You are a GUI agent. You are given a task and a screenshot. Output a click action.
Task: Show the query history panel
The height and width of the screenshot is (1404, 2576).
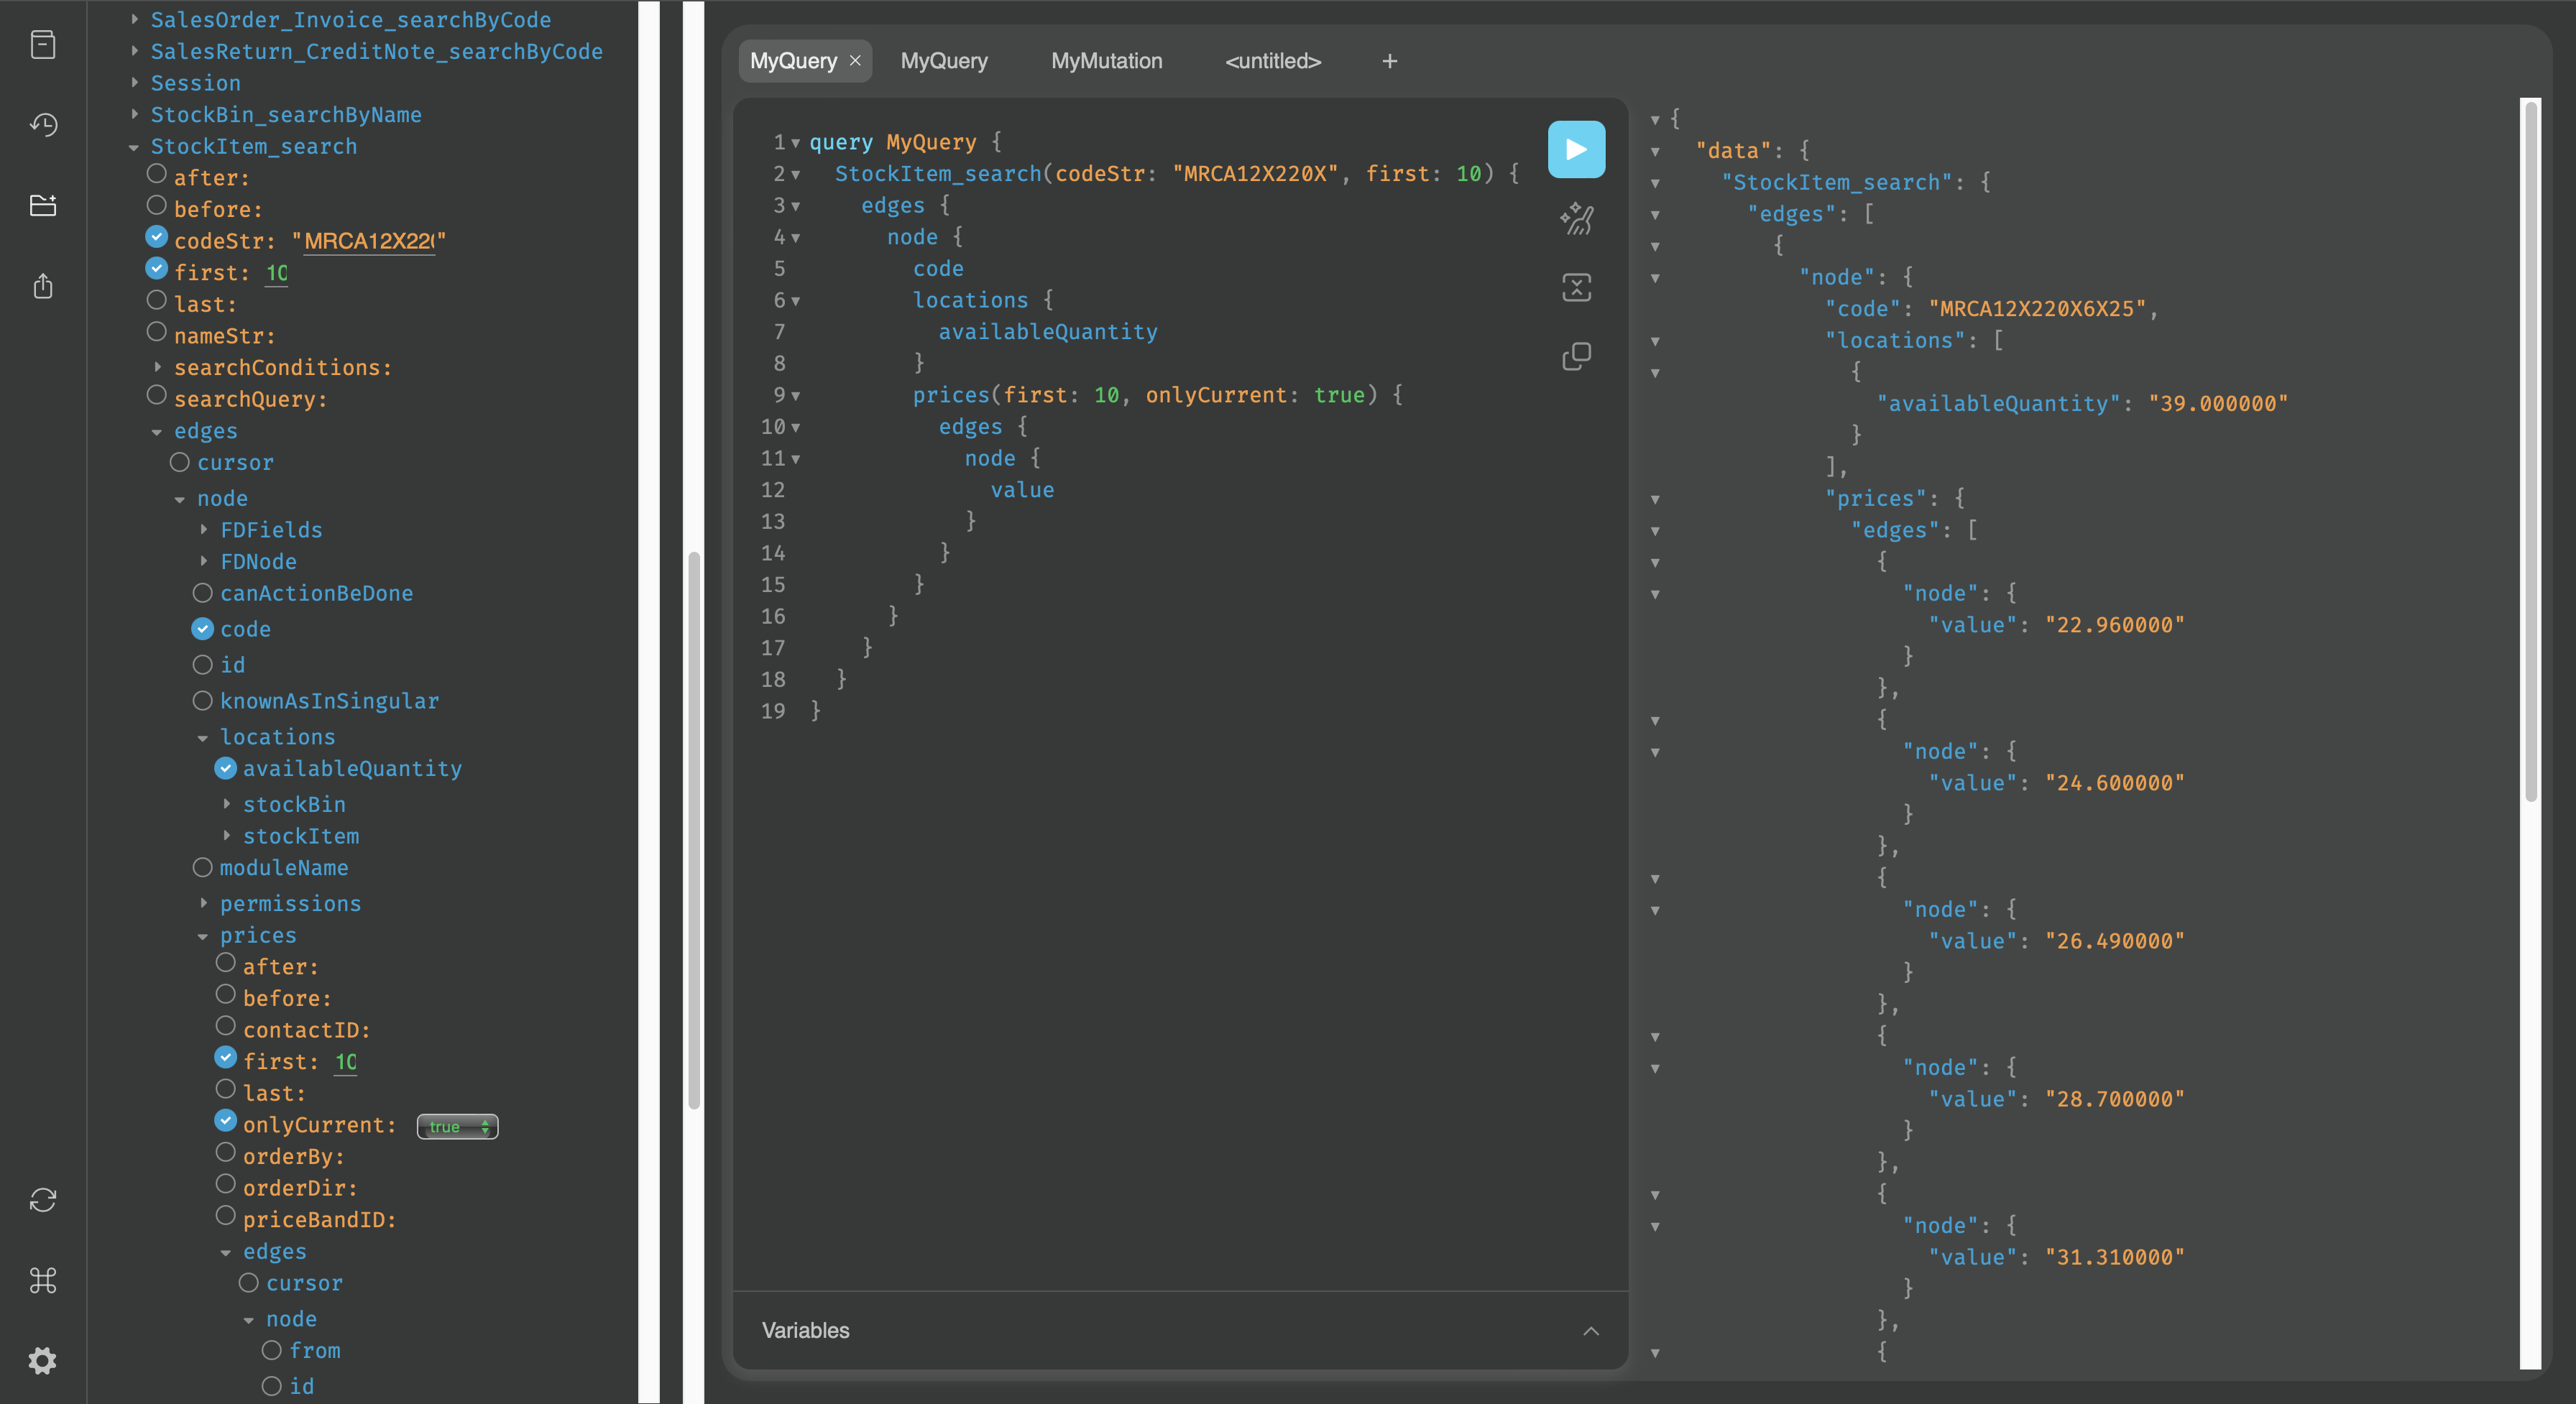coord(43,125)
